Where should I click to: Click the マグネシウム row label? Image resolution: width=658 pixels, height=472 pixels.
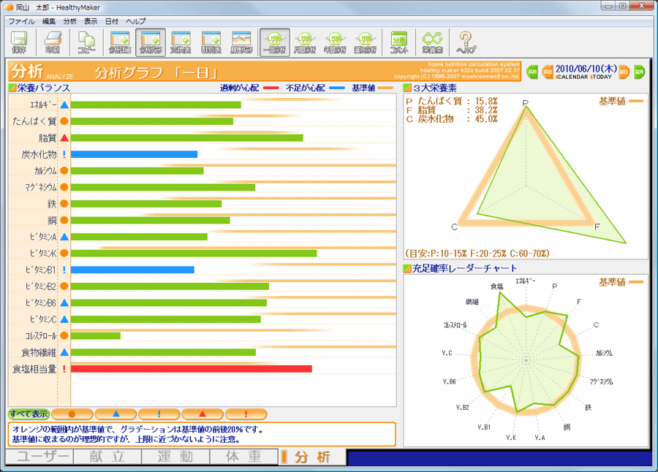tap(40, 187)
